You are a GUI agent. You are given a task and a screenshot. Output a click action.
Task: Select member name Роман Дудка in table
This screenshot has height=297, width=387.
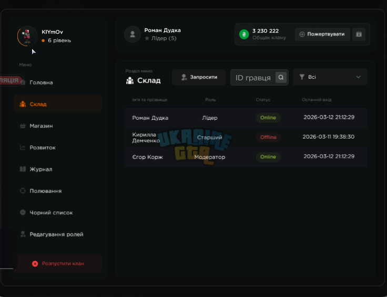coord(150,118)
